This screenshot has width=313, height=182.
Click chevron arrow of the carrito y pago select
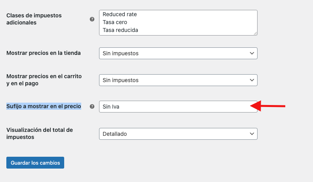tap(252, 80)
